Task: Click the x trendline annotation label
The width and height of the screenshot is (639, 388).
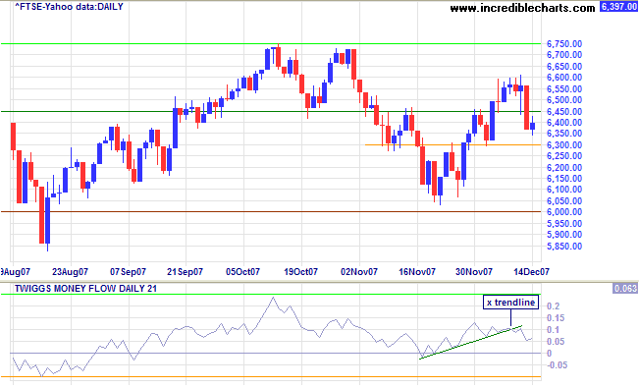Action: (510, 303)
